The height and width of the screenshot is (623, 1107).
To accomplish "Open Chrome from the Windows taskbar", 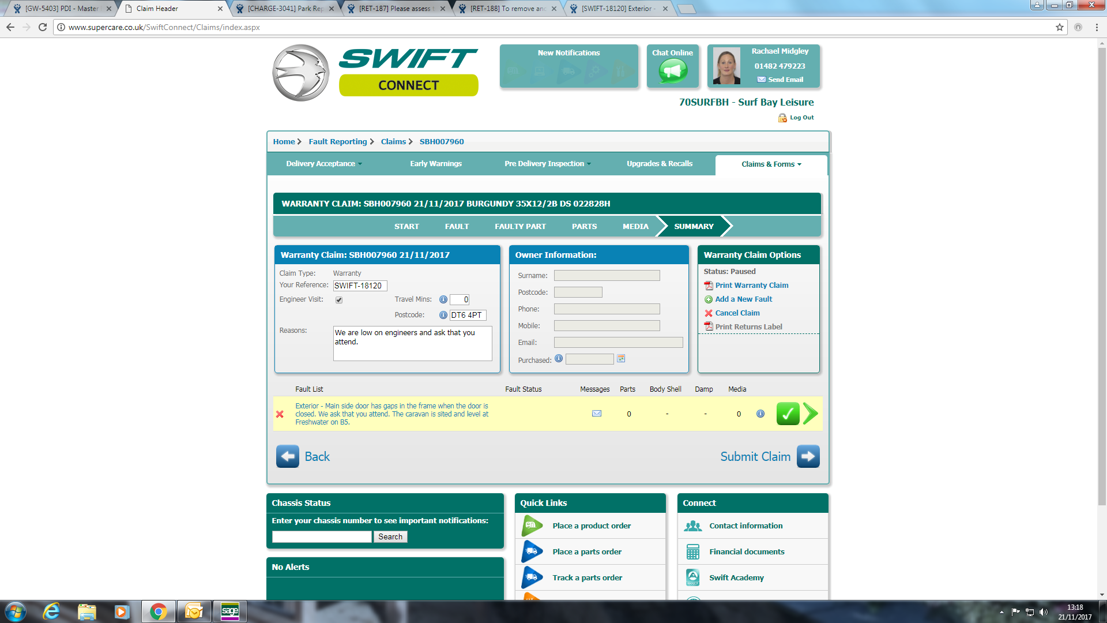I will (x=158, y=611).
